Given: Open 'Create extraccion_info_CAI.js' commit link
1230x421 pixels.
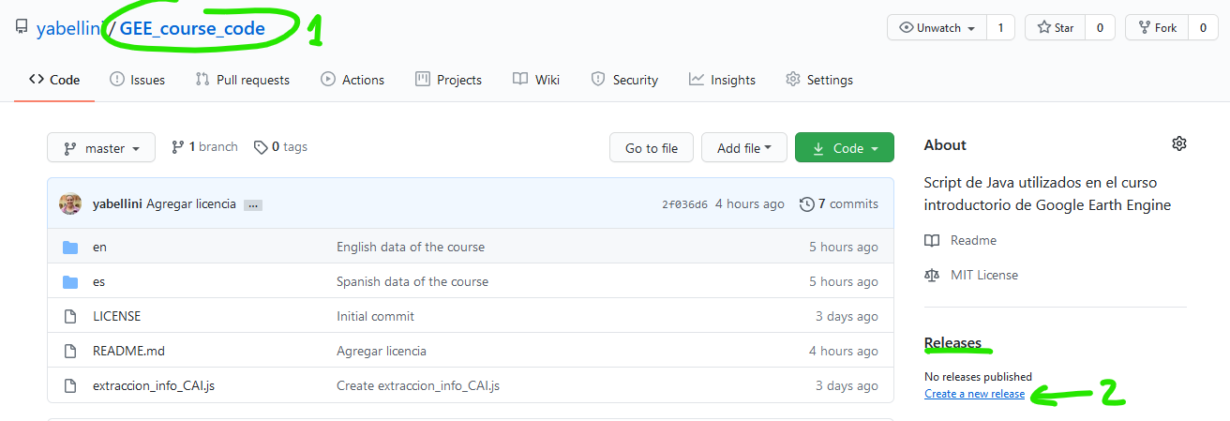Looking at the screenshot, I should 418,385.
